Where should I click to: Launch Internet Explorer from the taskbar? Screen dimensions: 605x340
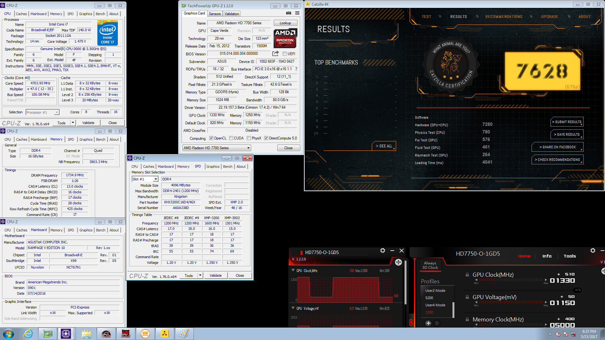click(x=28, y=334)
